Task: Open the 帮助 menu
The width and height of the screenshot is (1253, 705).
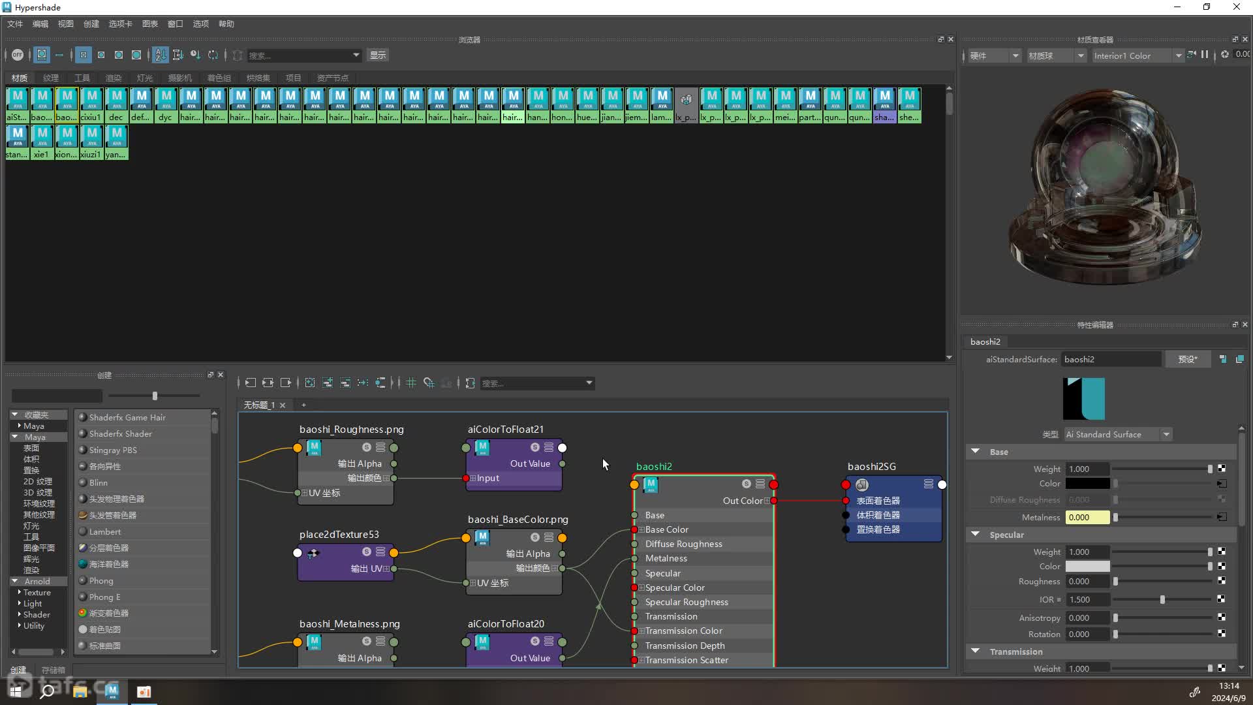Action: (x=226, y=23)
